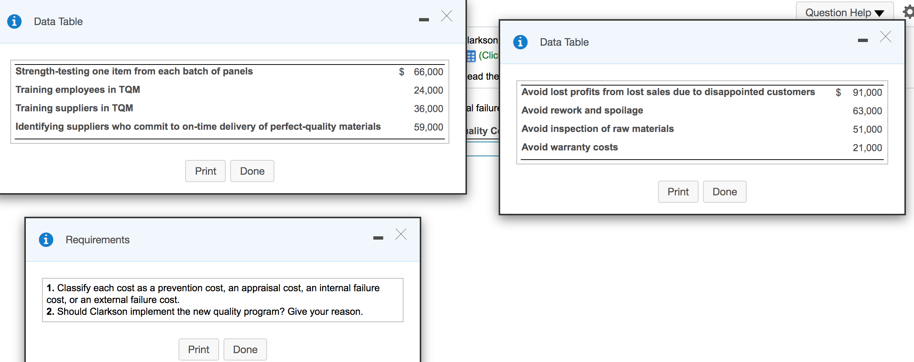Click the 63,000 value
Screen dimensions: 914x362
coord(867,111)
